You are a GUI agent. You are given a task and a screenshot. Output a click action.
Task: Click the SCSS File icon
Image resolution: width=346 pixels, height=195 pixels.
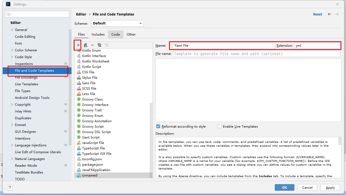[x=79, y=89]
